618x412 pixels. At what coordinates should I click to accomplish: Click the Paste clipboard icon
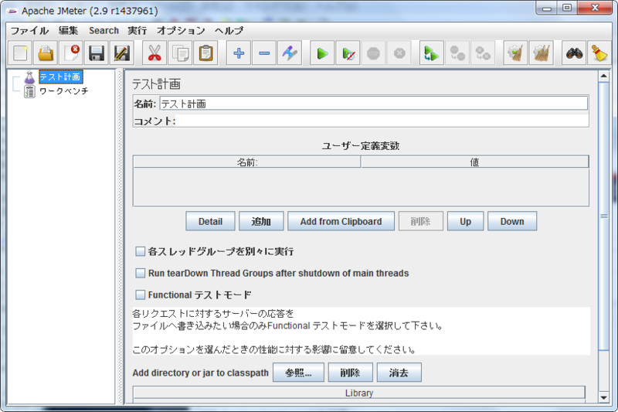(x=205, y=53)
